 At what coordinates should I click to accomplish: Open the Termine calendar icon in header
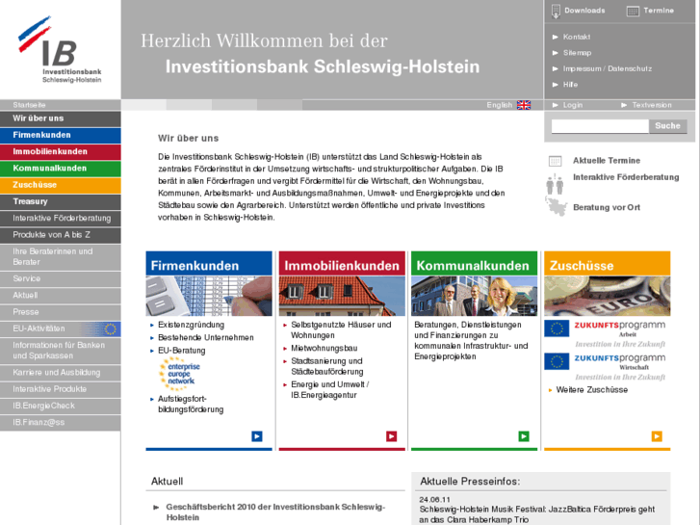click(633, 12)
